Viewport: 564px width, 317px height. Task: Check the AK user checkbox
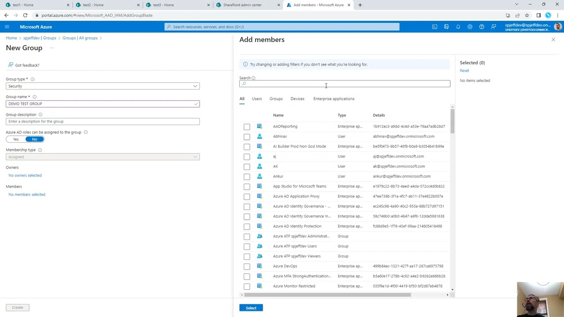pos(247,166)
